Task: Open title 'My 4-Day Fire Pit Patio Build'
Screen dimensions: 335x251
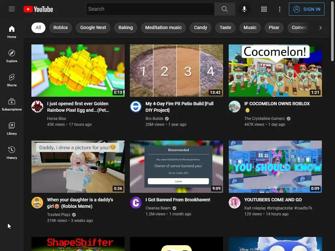Action: [180, 107]
